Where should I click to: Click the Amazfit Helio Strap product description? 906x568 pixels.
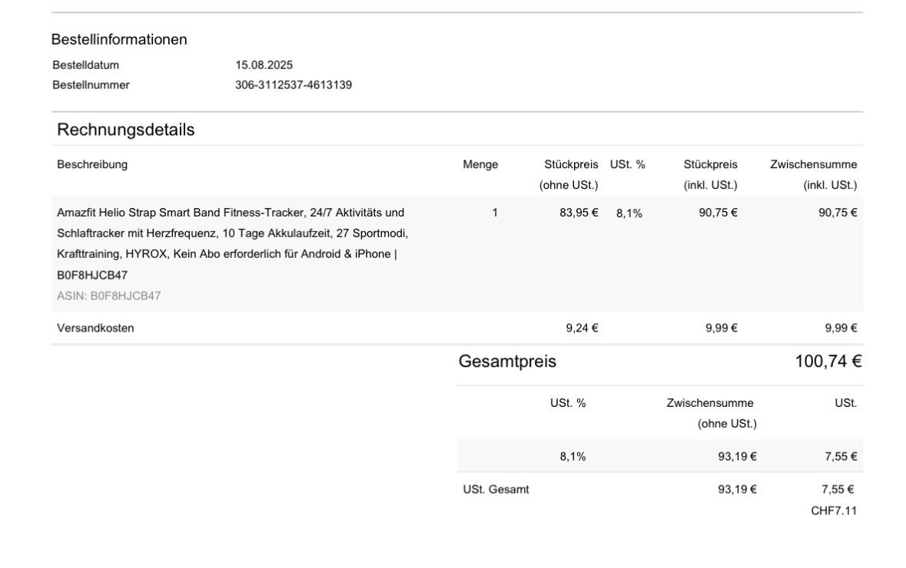tap(232, 243)
